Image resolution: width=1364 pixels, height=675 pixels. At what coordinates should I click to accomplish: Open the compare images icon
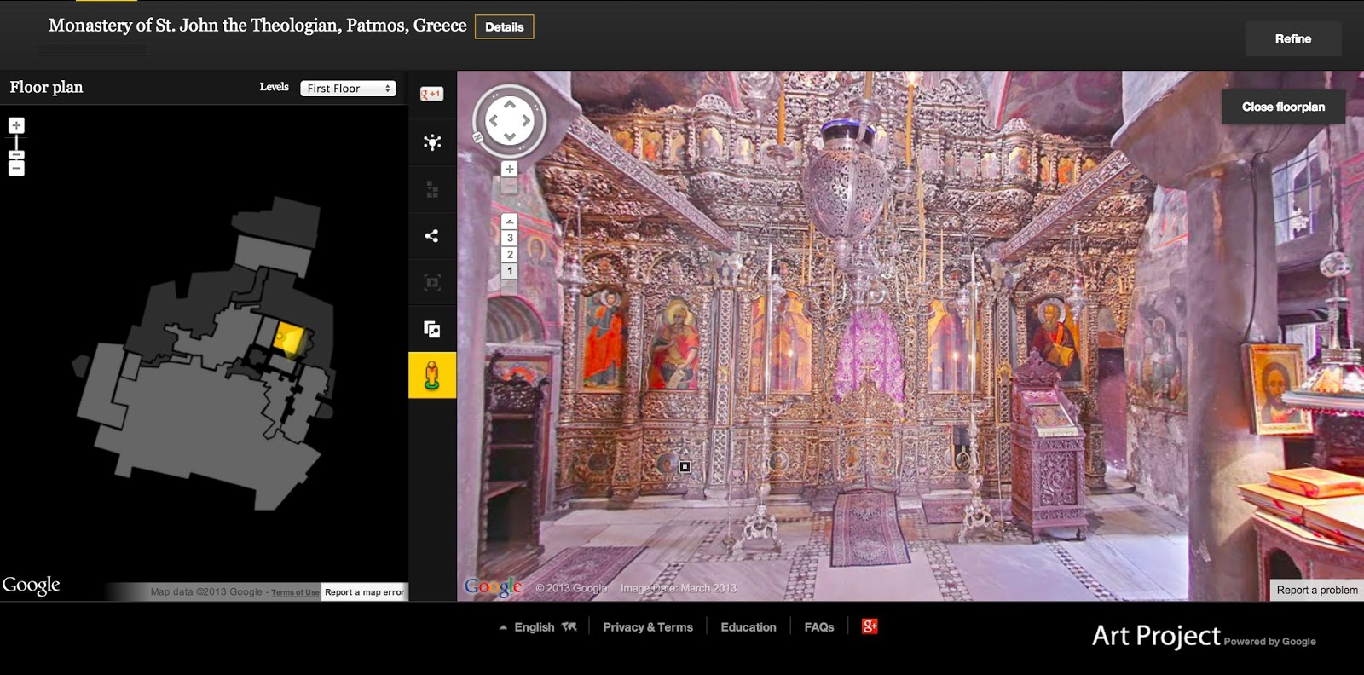(432, 329)
